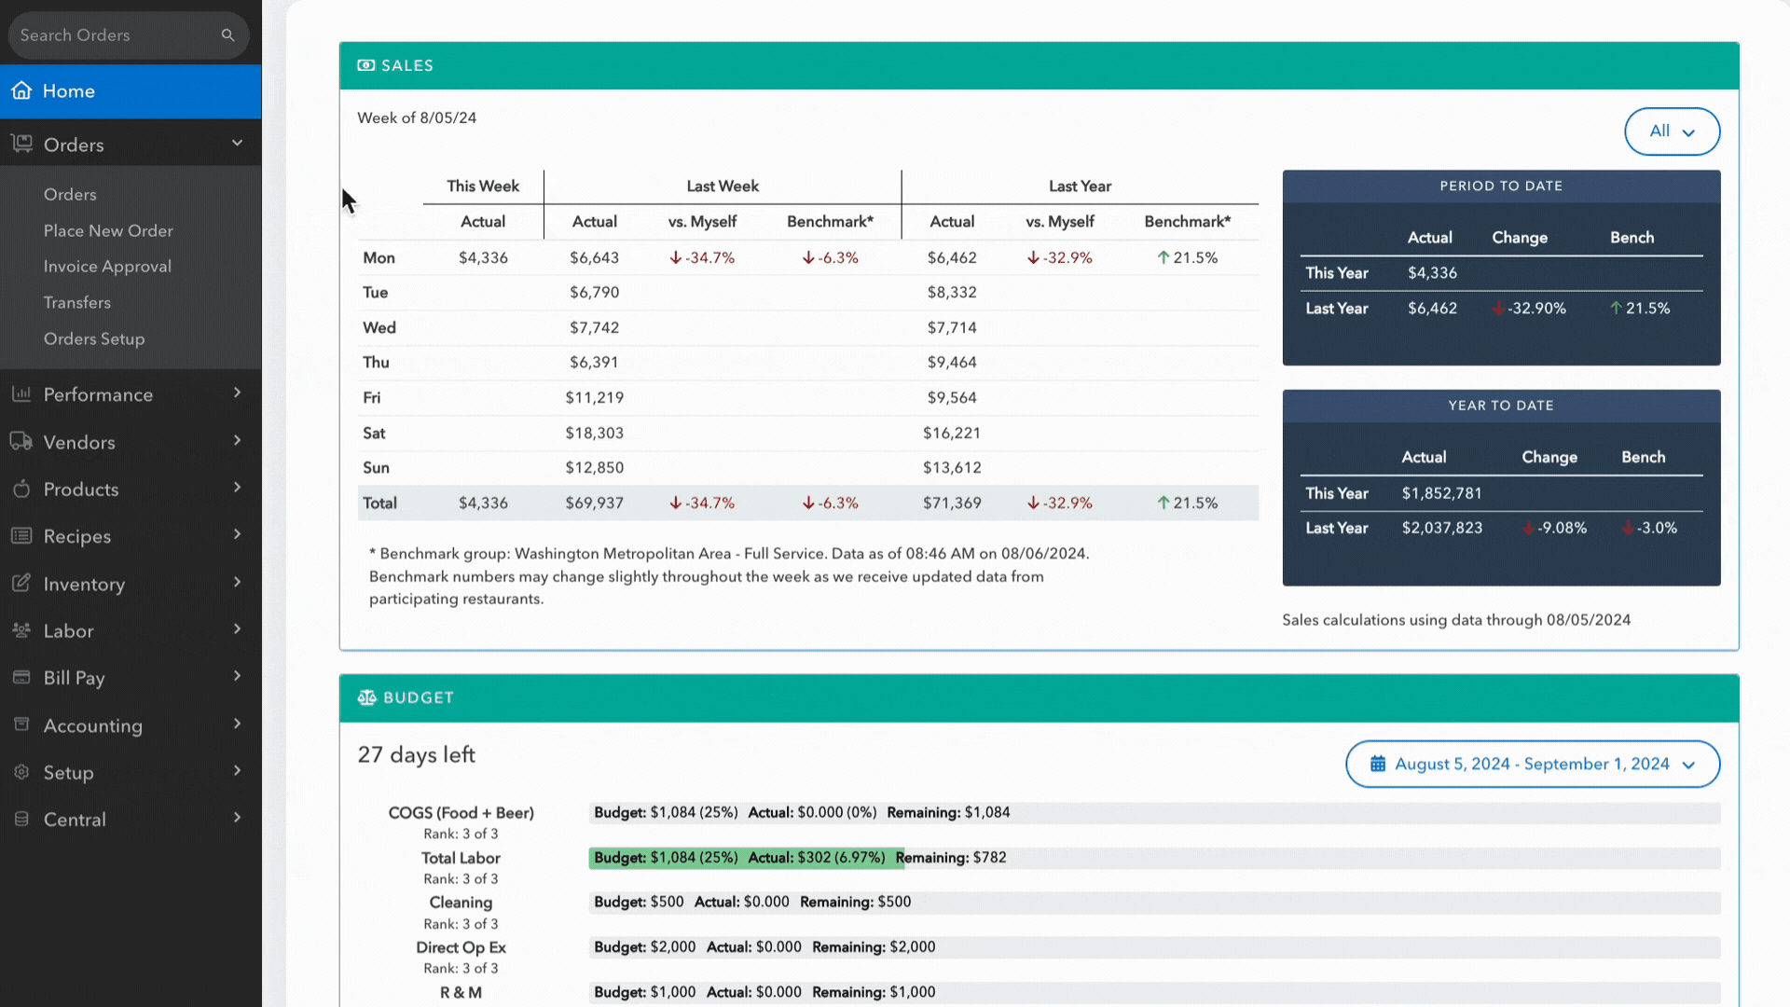Expand the Bill Pay menu chevron
Viewport: 1790px width, 1007px height.
(237, 676)
